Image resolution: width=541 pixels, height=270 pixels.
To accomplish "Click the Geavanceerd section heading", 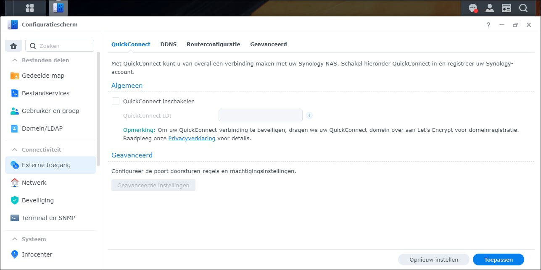I will pos(132,155).
